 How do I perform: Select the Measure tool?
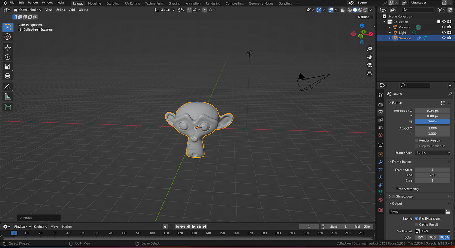click(8, 96)
